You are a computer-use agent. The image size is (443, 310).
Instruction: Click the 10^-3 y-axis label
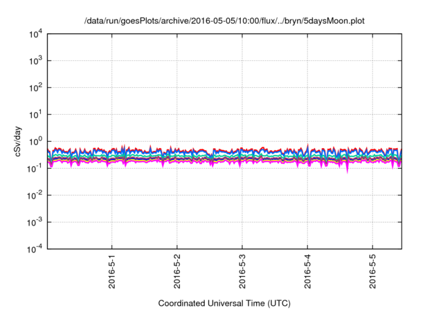coord(35,223)
